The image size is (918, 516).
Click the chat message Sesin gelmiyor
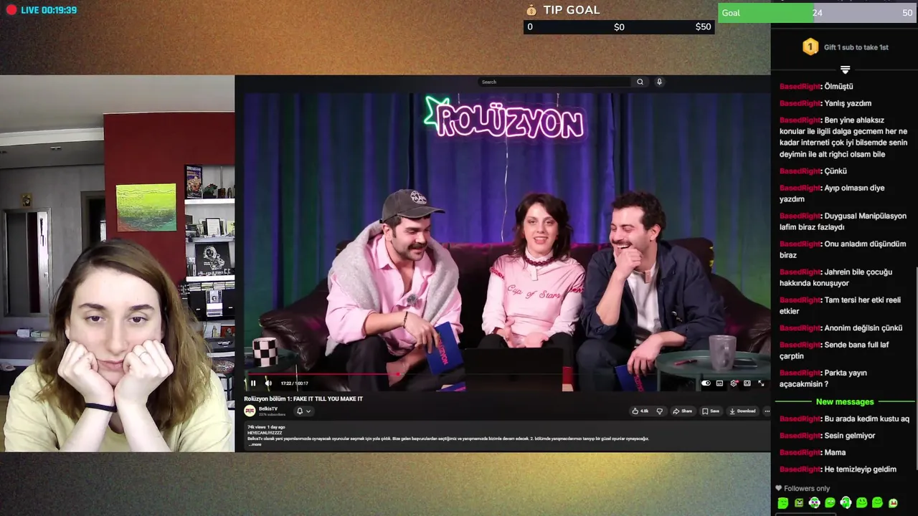(x=850, y=436)
